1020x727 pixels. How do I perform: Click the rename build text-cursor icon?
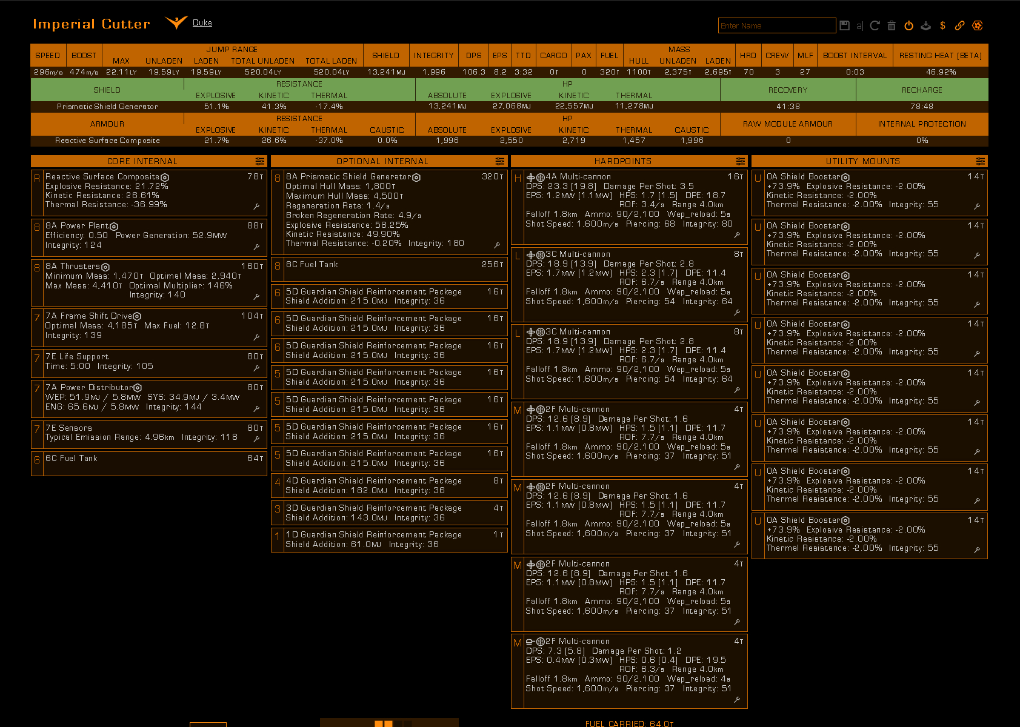click(860, 25)
